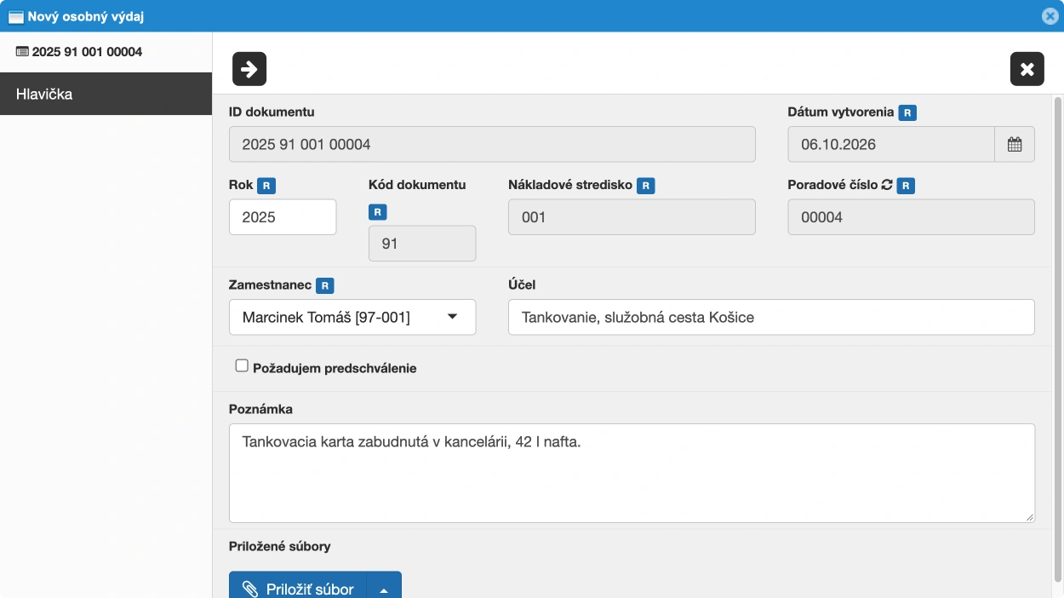Click the forward arrow button
1064x598 pixels.
click(x=249, y=69)
